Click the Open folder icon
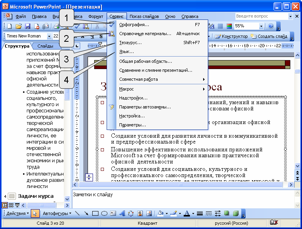The image size is (302, 229). pyautogui.click(x=19, y=26)
